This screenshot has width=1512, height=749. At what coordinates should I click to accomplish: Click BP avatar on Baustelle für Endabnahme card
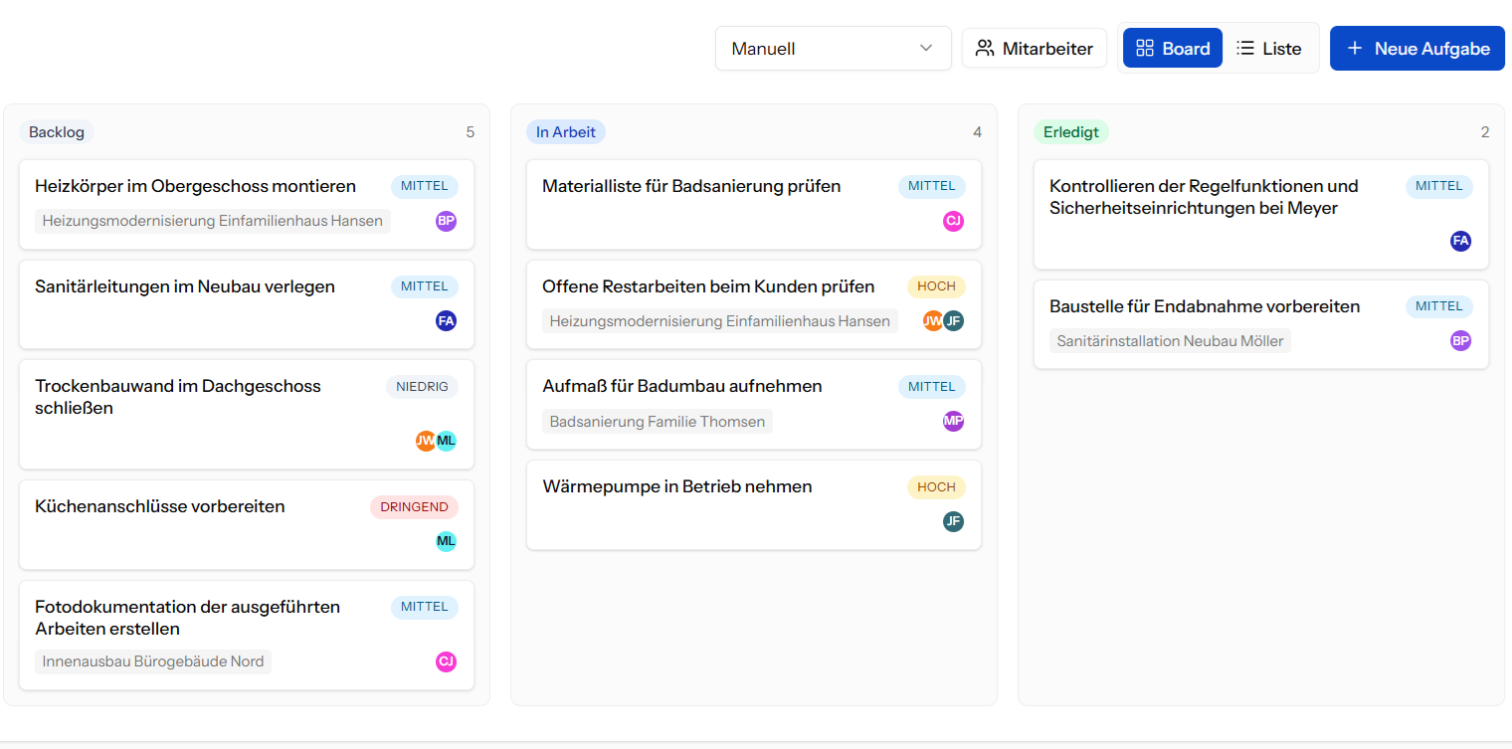[x=1460, y=341]
